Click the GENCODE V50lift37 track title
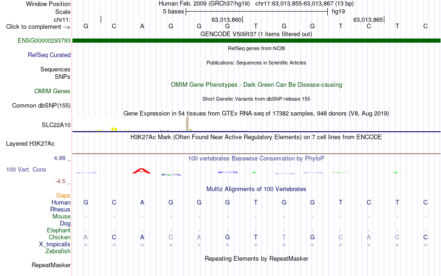441x276 pixels. 256,34
